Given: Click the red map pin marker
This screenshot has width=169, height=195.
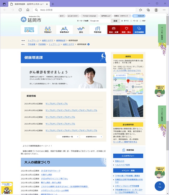Looking at the screenshot, I should click(x=128, y=81).
